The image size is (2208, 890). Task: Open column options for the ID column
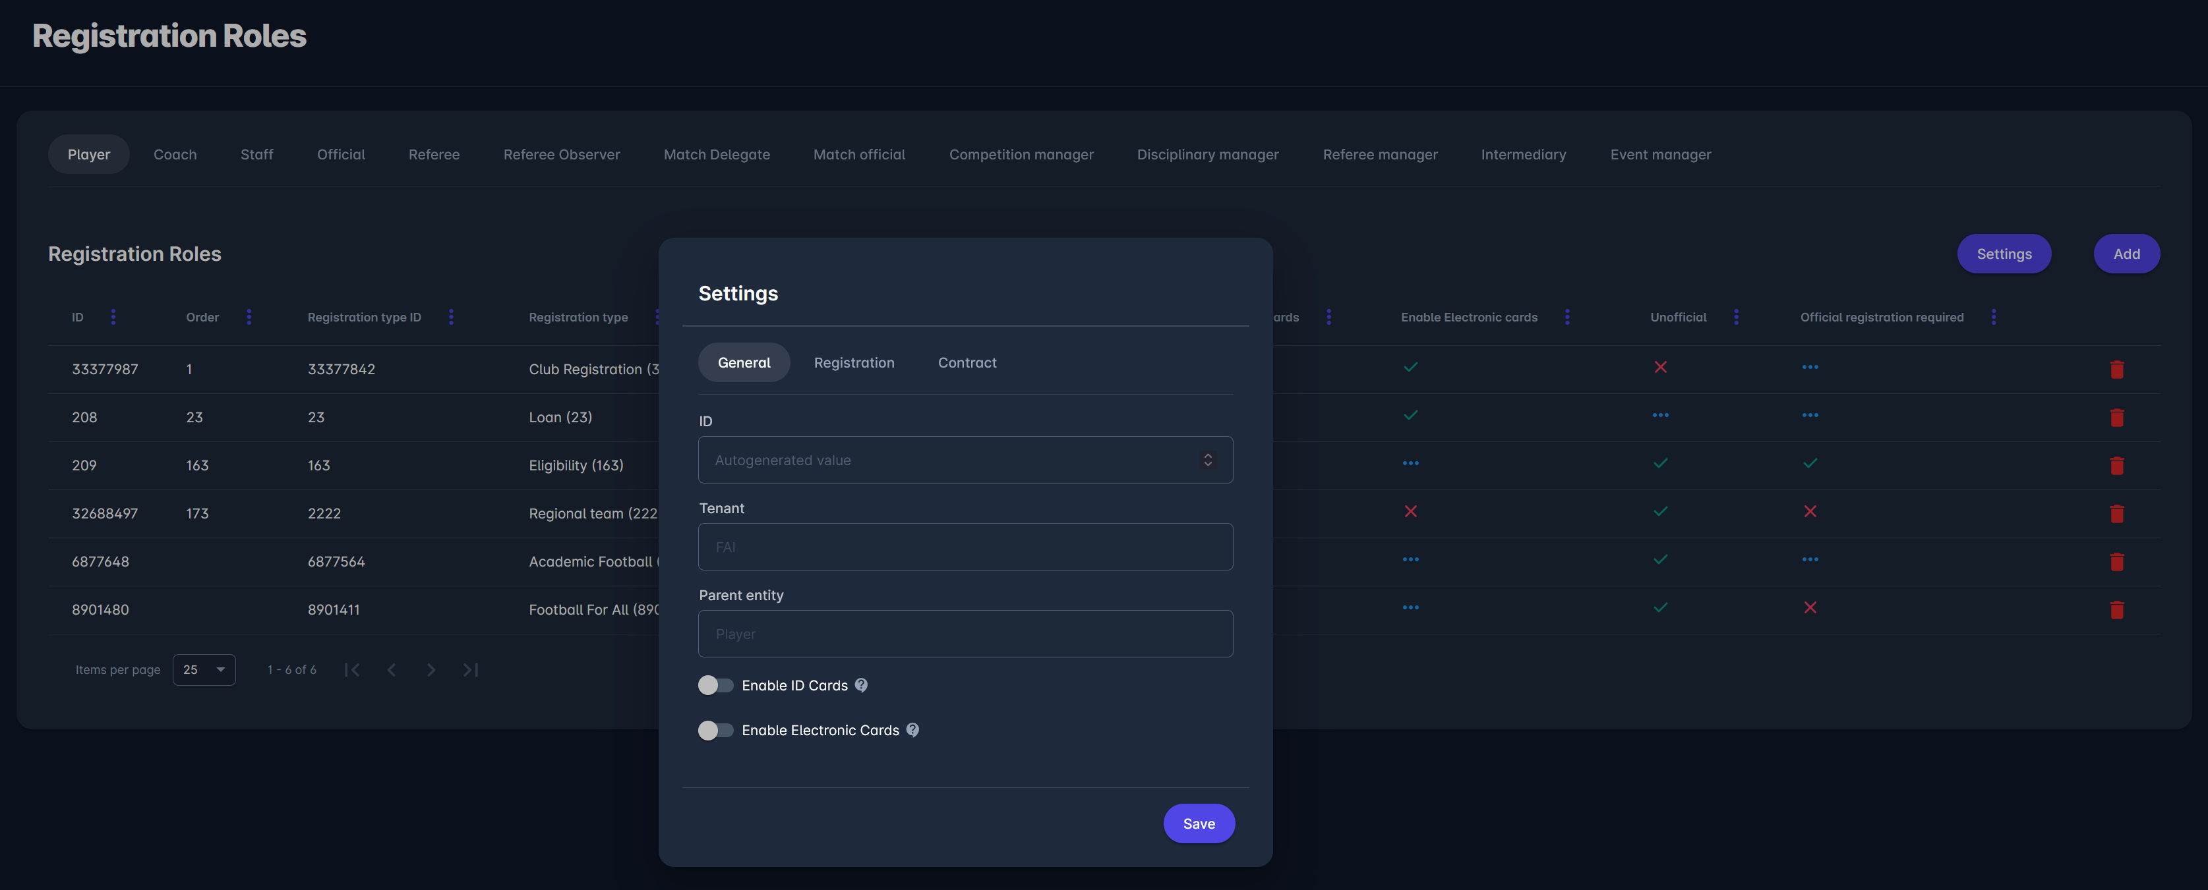(x=114, y=316)
